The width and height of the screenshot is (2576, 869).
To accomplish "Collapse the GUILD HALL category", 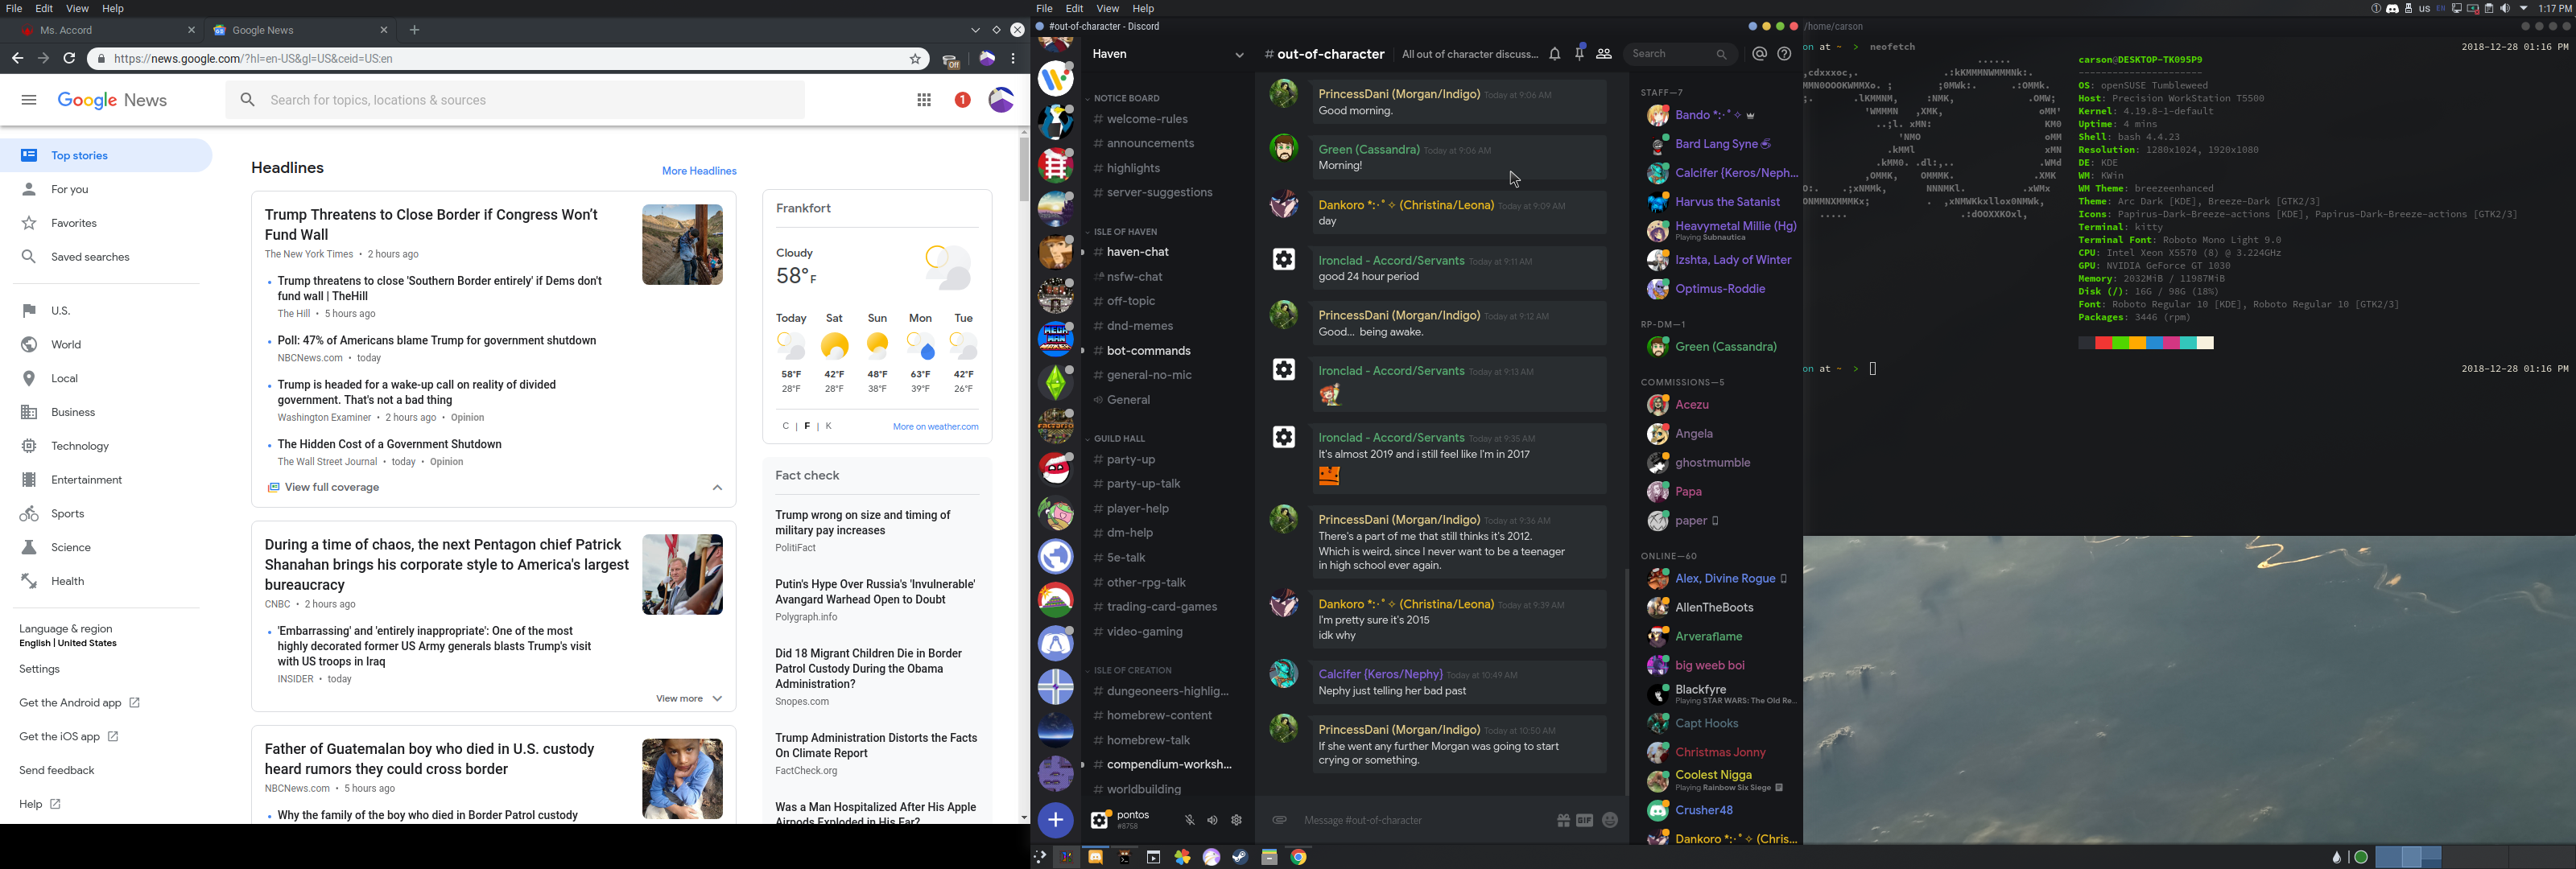I will [1117, 439].
